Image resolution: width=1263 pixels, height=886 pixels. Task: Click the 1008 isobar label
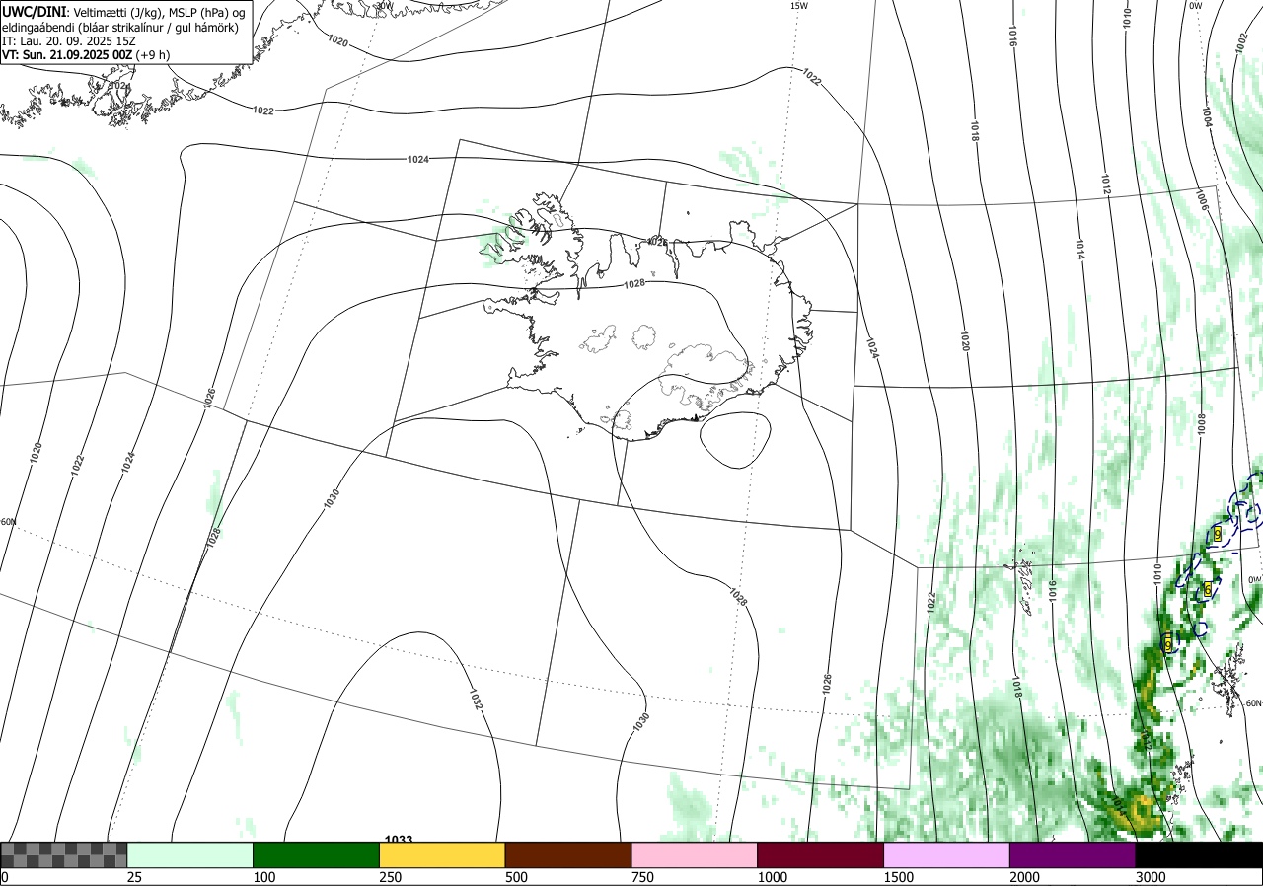click(x=1201, y=424)
